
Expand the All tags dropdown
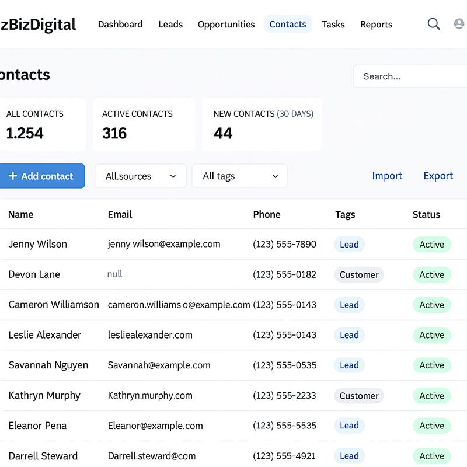tap(239, 176)
